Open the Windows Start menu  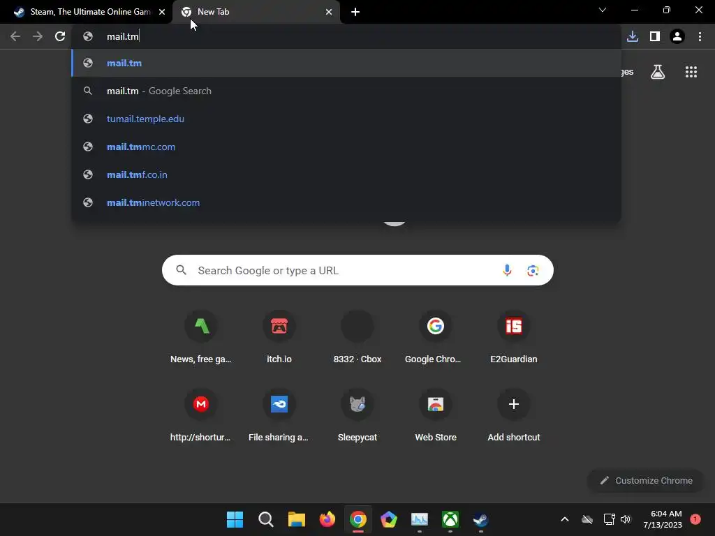point(235,519)
